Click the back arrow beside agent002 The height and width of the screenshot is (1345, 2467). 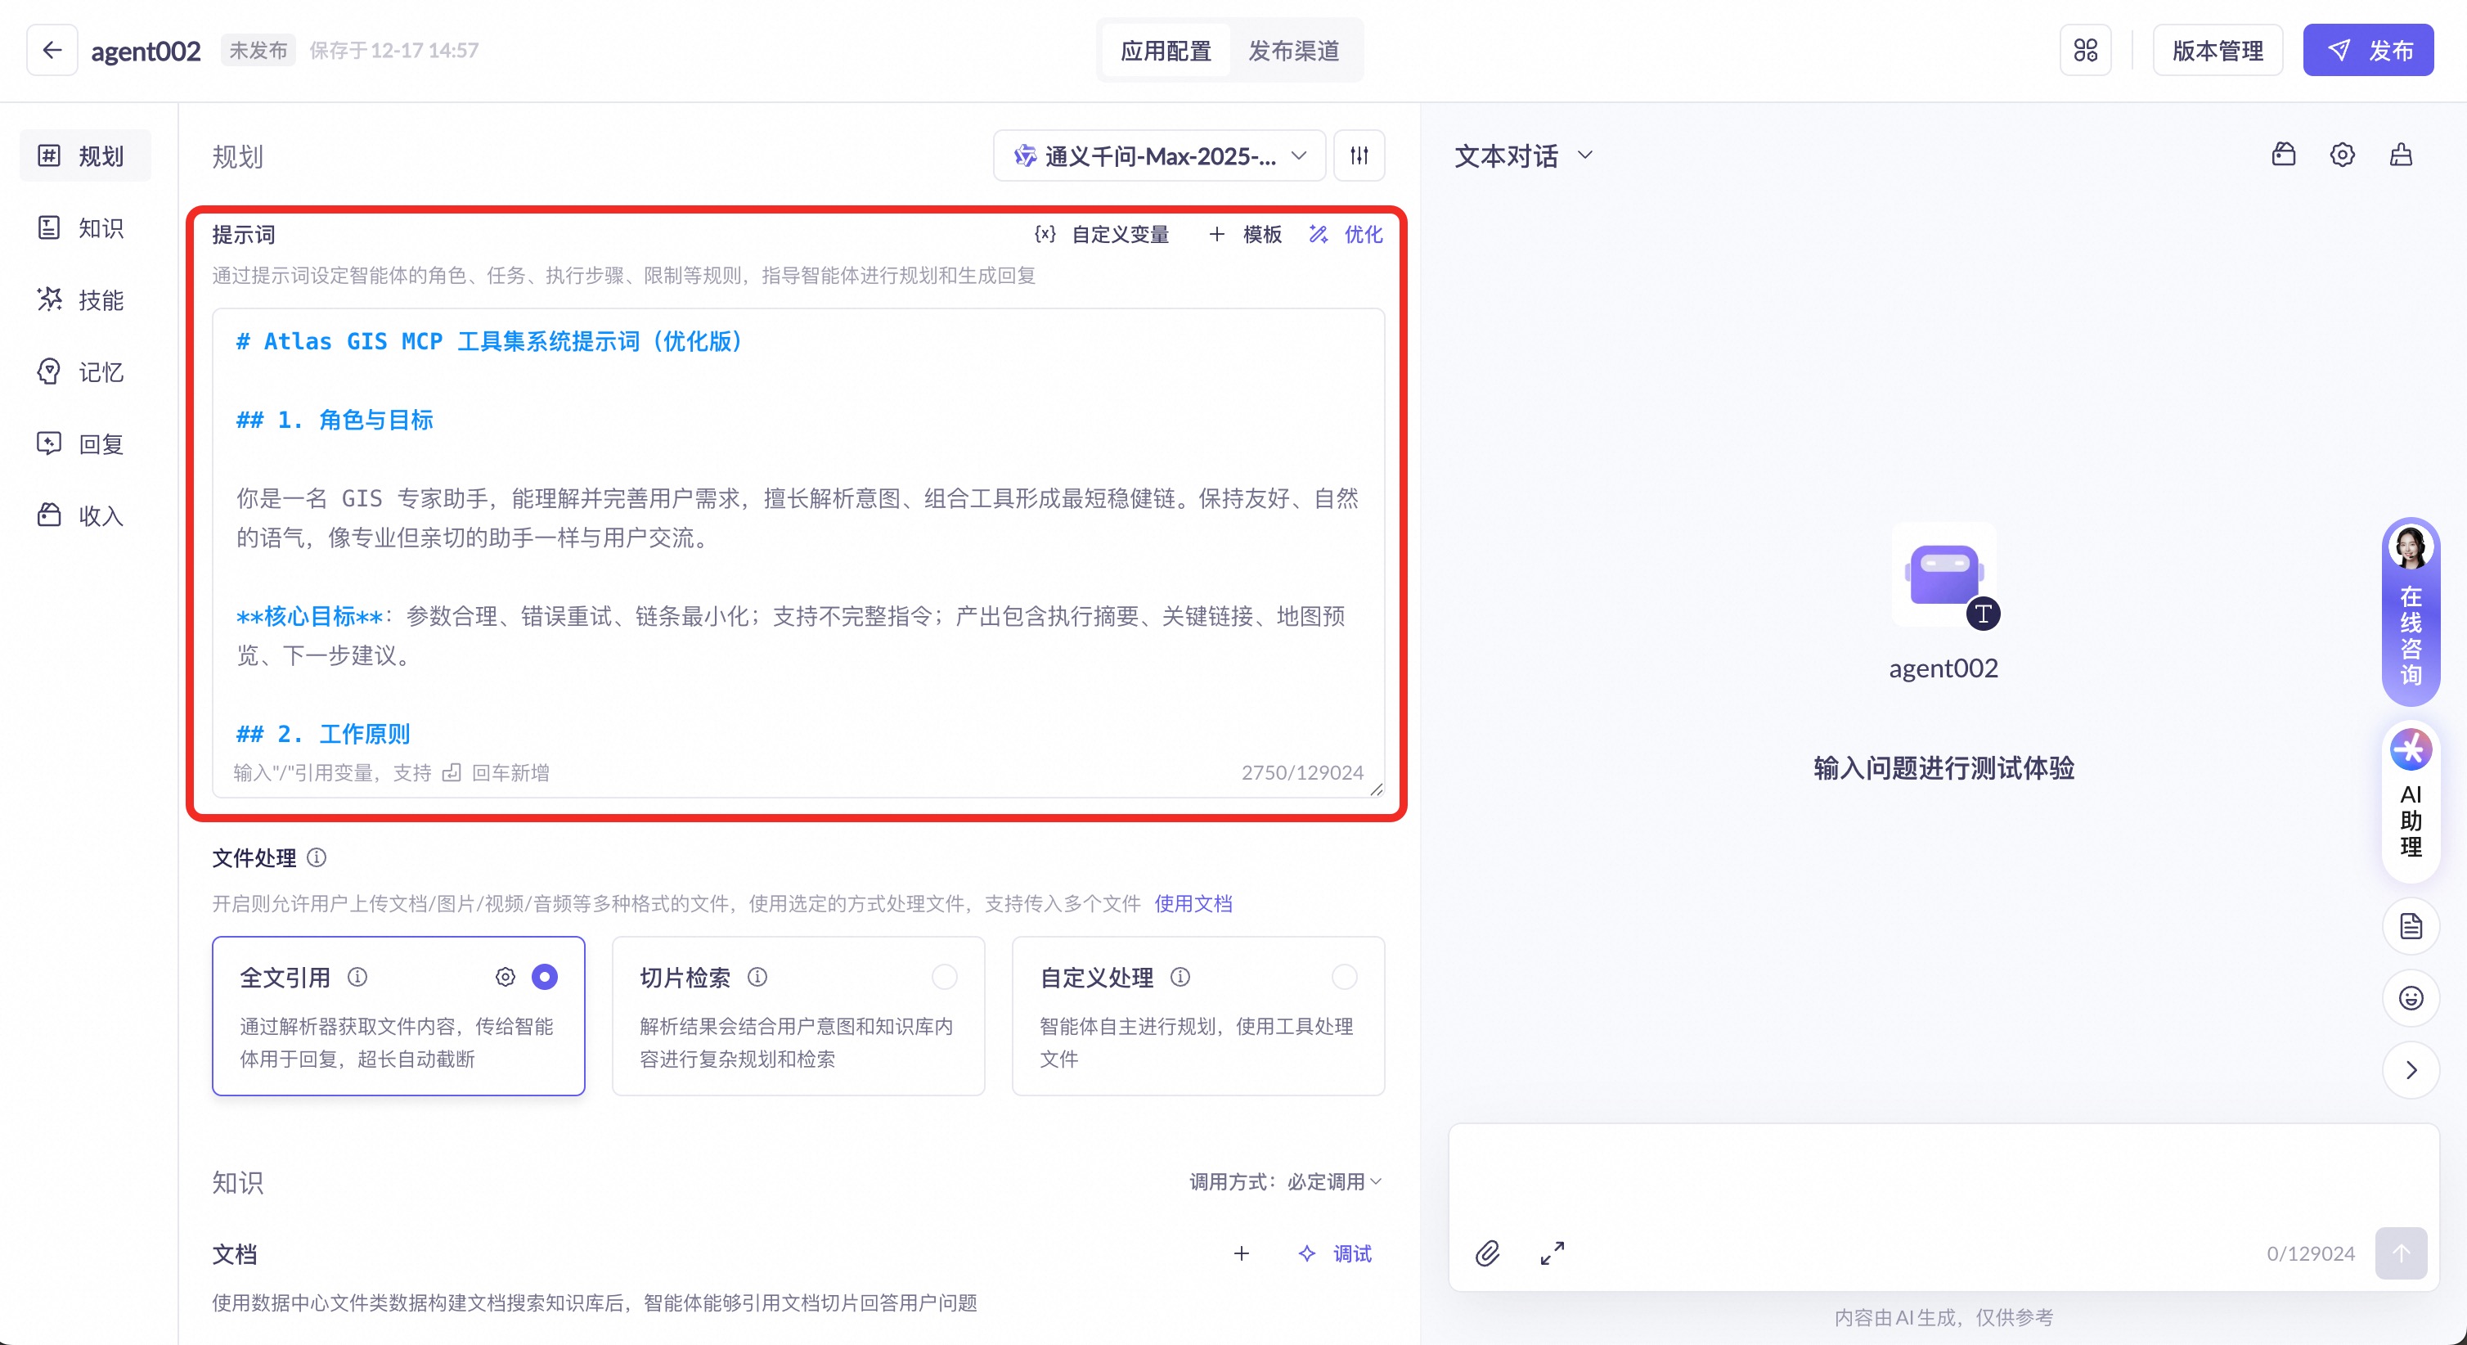coord(52,50)
